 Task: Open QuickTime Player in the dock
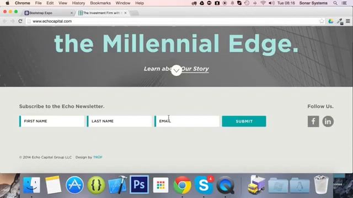[226, 185]
